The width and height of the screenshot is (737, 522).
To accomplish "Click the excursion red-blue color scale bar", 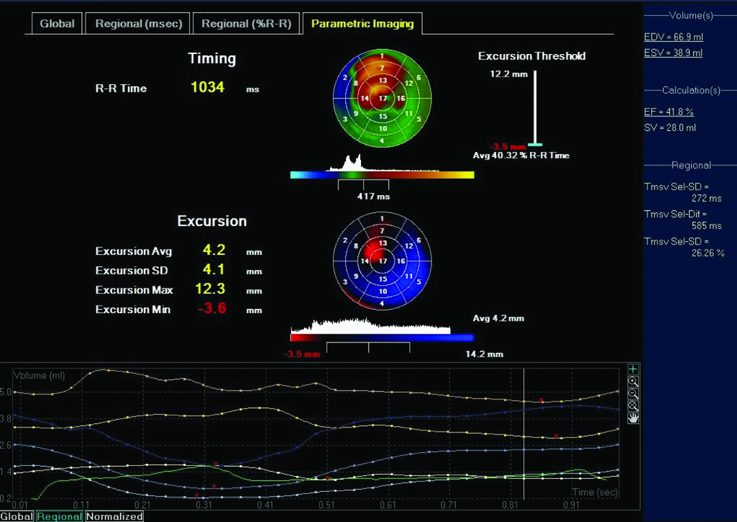I will click(x=382, y=338).
